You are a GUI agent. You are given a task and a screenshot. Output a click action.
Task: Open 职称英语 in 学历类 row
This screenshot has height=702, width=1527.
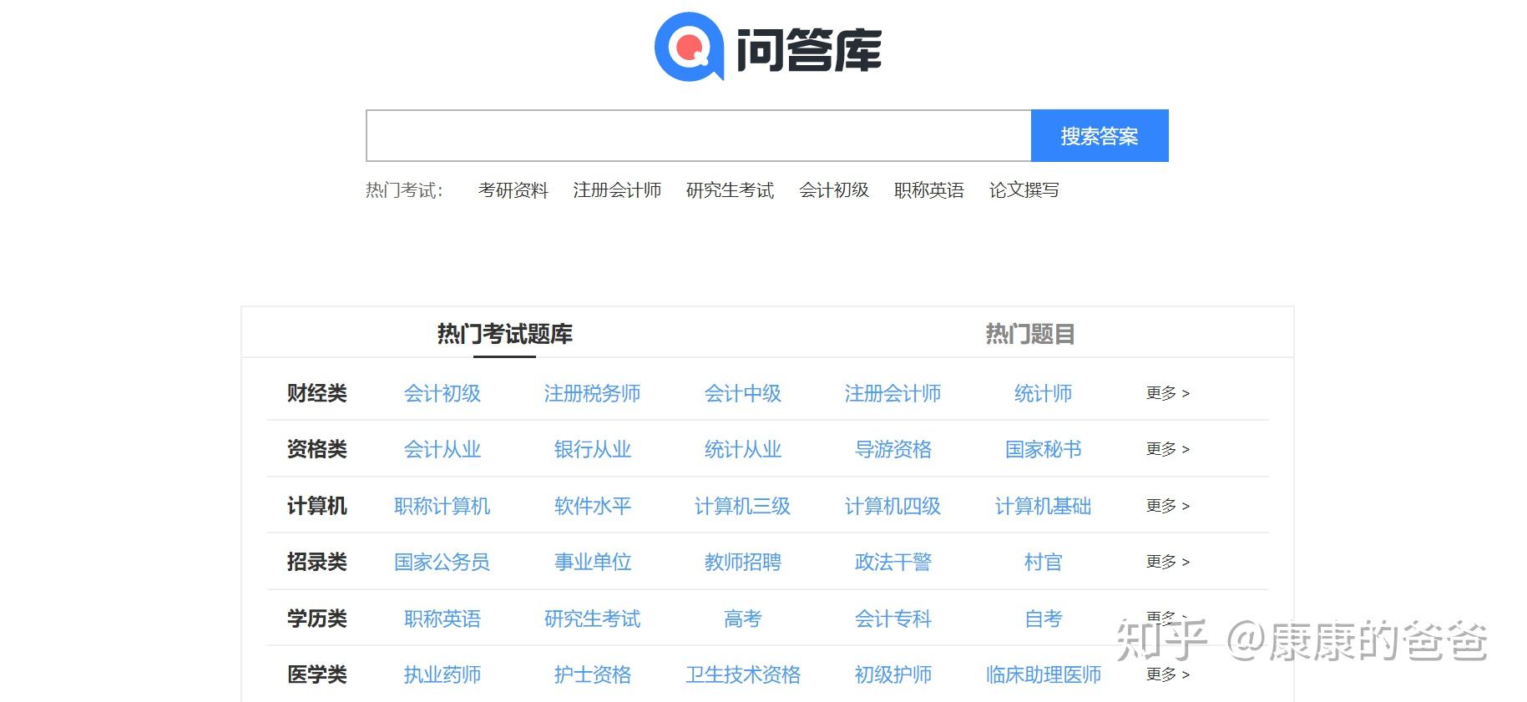[442, 619]
